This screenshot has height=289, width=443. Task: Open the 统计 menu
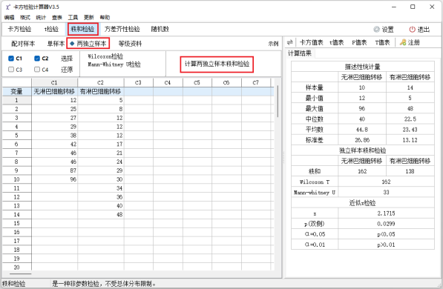(41, 18)
